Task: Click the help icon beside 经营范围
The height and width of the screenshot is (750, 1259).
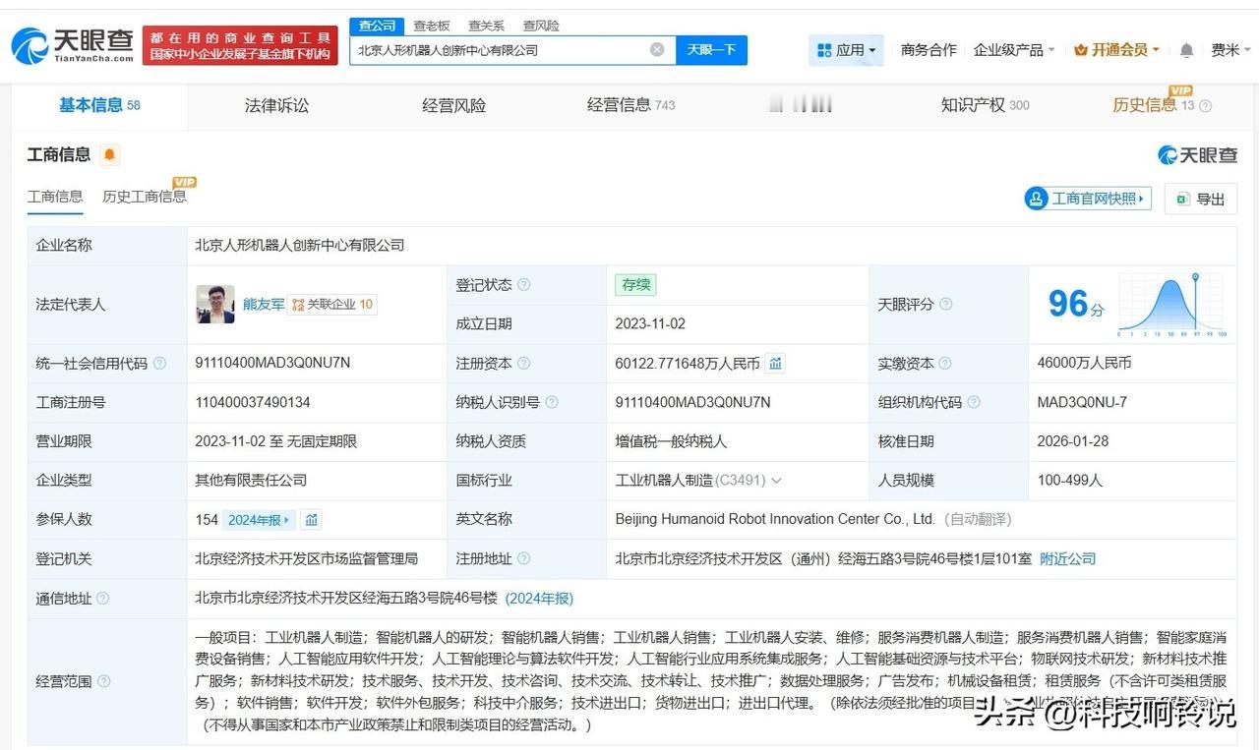Action: [103, 681]
